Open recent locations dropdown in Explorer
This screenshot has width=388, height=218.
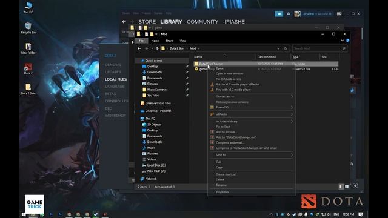pyautogui.click(x=152, y=48)
